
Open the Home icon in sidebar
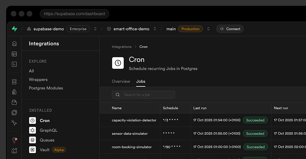coord(14,44)
